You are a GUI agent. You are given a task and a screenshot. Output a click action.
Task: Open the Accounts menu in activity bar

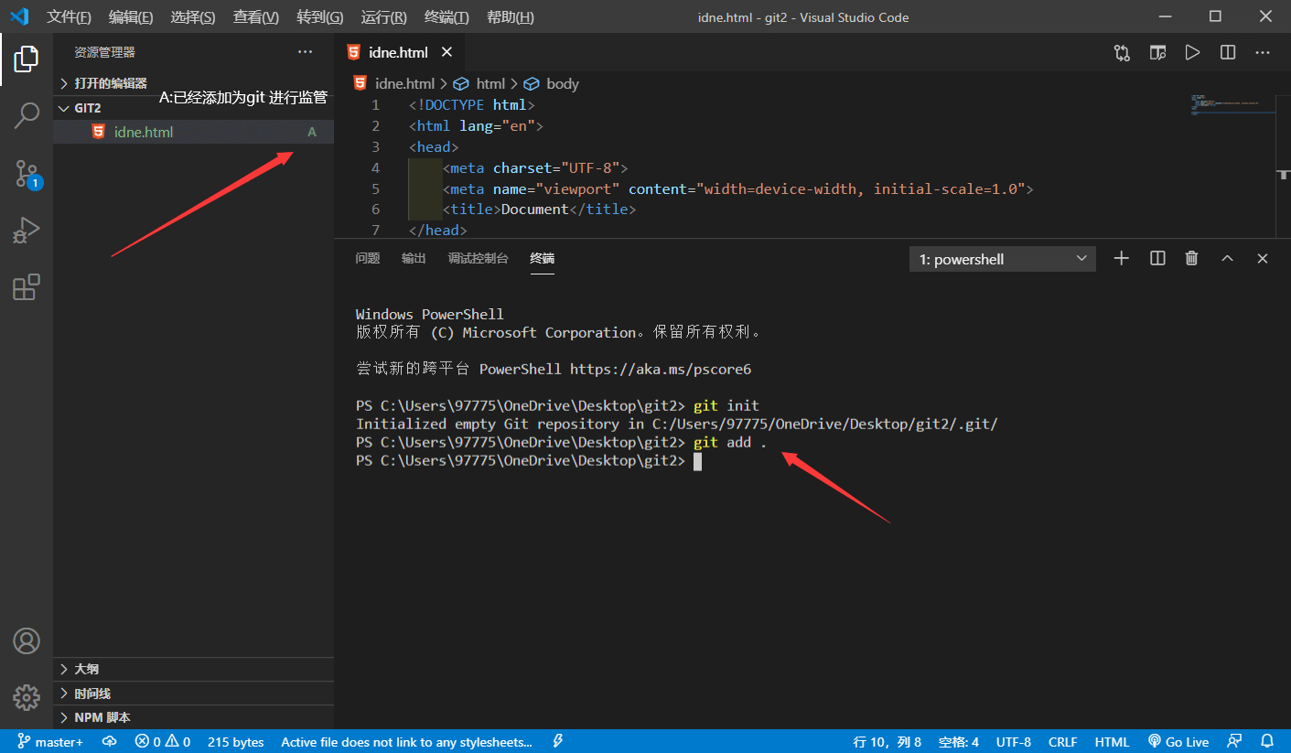27,641
